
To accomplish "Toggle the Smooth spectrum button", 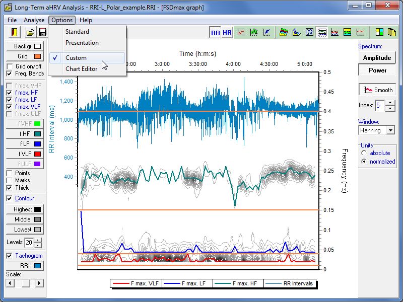I will coord(378,90).
